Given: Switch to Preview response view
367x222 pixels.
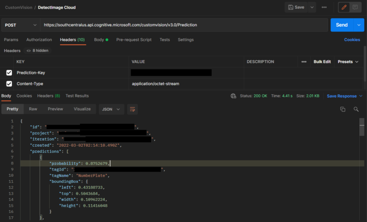Looking at the screenshot, I should 55,109.
